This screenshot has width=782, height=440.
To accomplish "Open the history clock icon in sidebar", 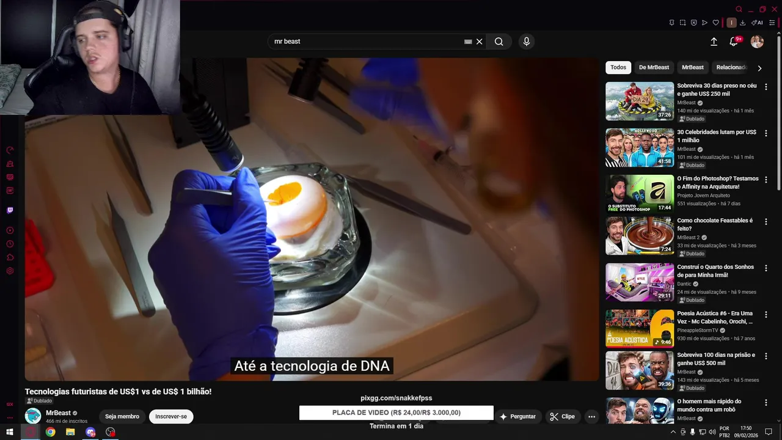I will [x=10, y=244].
